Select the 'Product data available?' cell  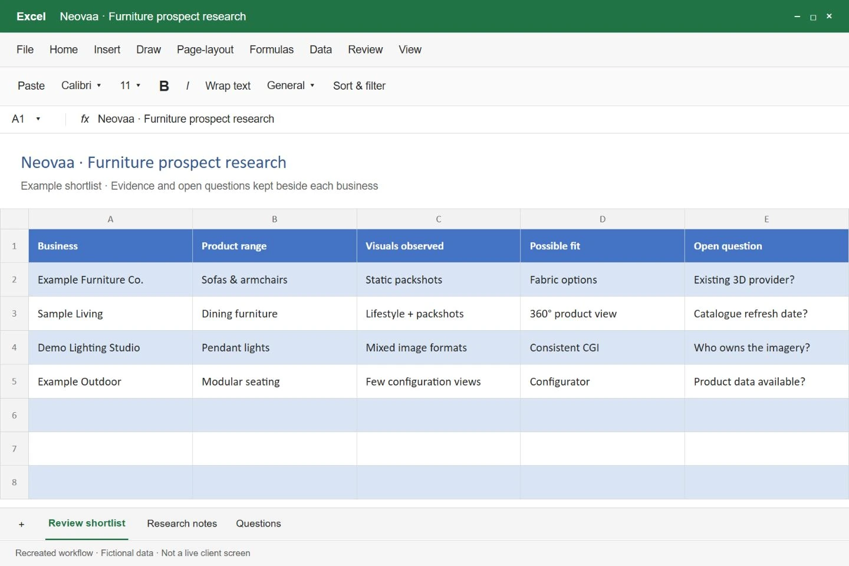tap(766, 381)
